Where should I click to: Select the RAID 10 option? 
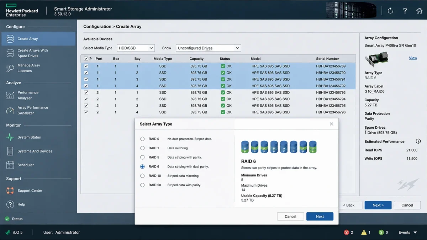click(x=142, y=176)
